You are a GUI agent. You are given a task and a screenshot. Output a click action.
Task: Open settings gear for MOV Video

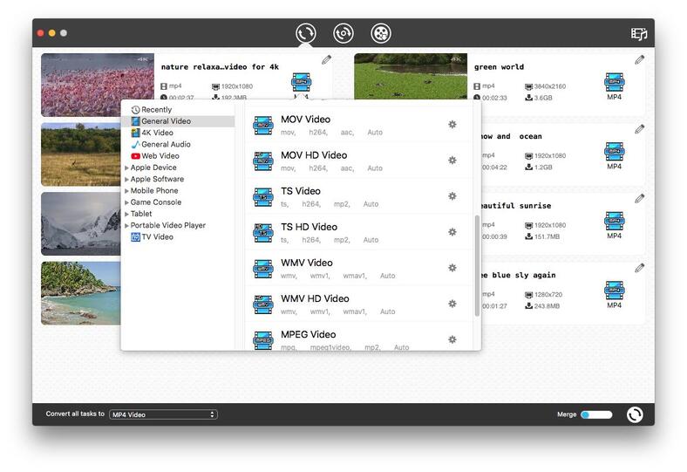[452, 125]
